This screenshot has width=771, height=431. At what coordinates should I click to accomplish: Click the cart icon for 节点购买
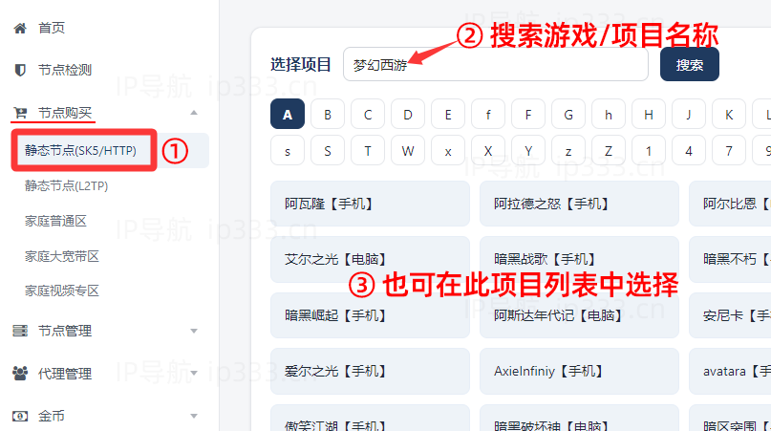20,113
